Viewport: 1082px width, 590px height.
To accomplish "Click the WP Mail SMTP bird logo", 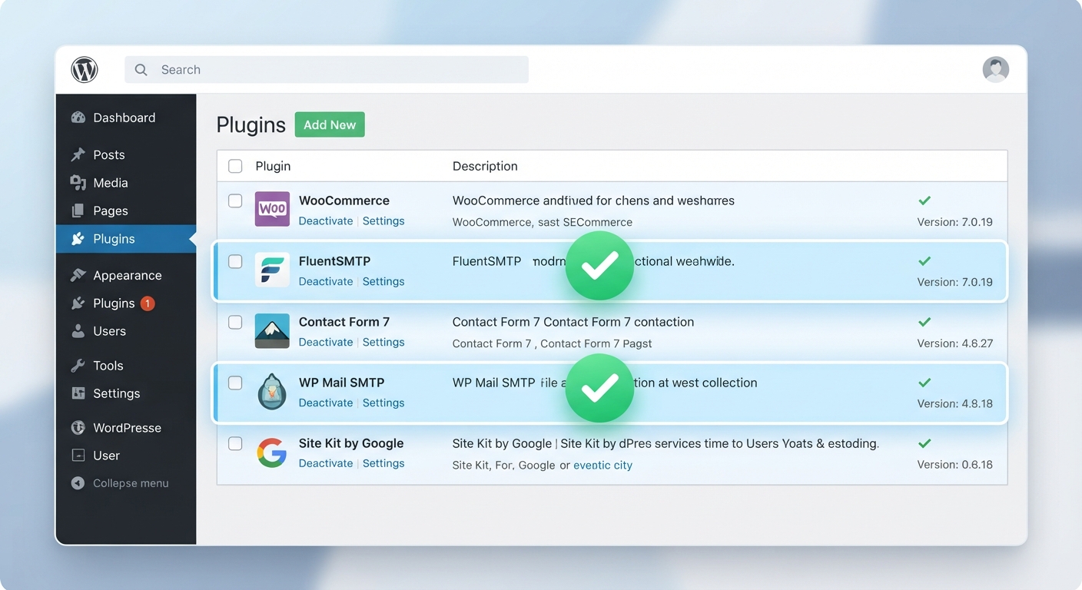I will click(272, 392).
